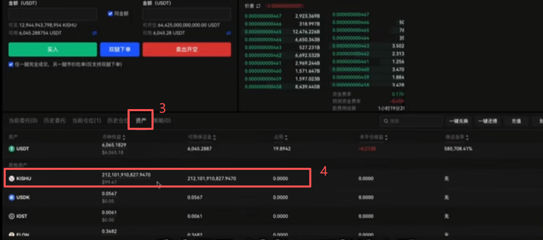The image size is (543, 240).
Task: Click the 一键兑换 button
Action: (459, 121)
